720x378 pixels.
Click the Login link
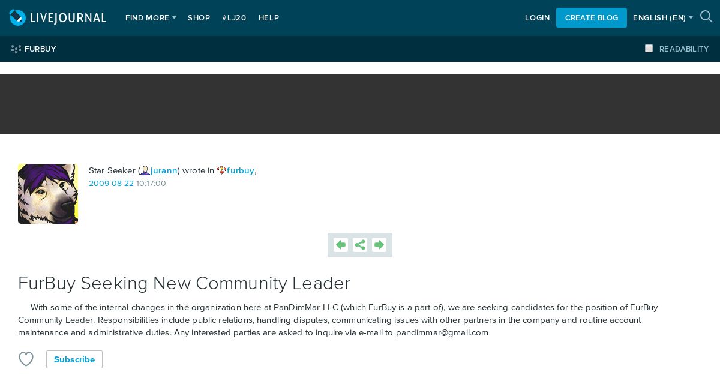click(537, 18)
